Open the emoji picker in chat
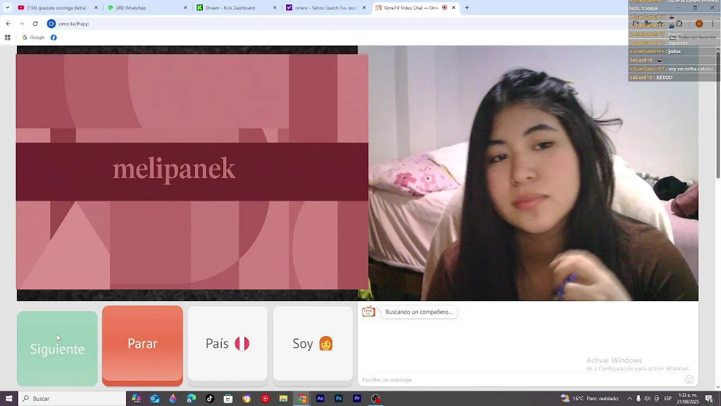The image size is (721, 406). (689, 379)
